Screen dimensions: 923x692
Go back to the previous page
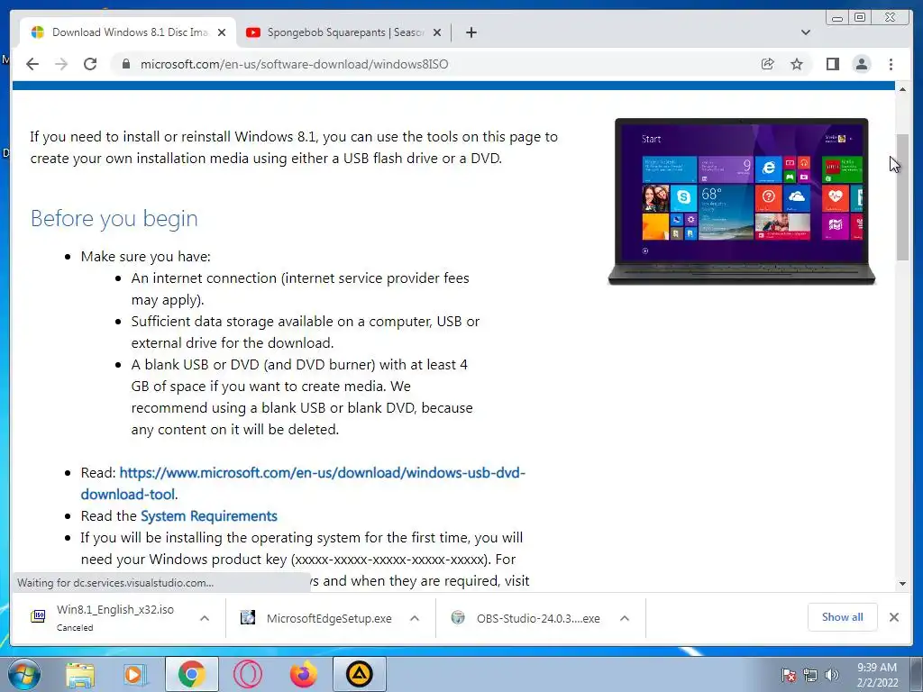pos(32,64)
